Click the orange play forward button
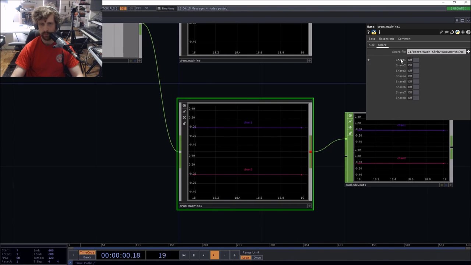 point(214,255)
